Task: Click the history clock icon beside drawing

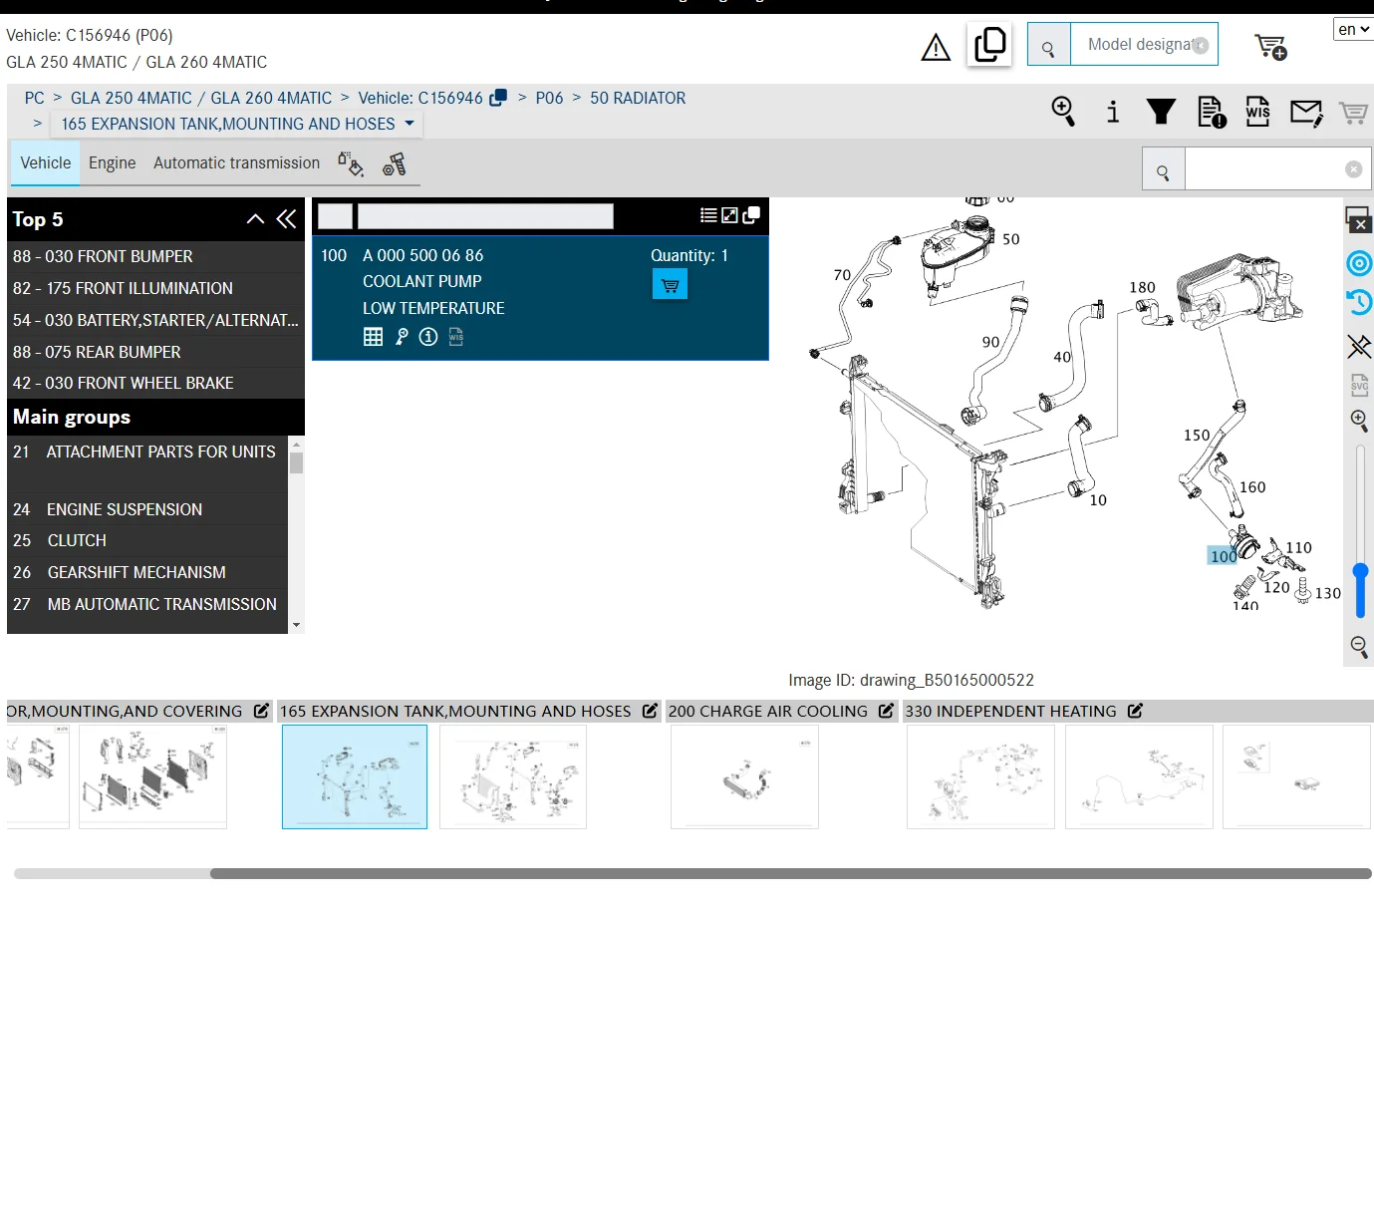Action: 1359,301
